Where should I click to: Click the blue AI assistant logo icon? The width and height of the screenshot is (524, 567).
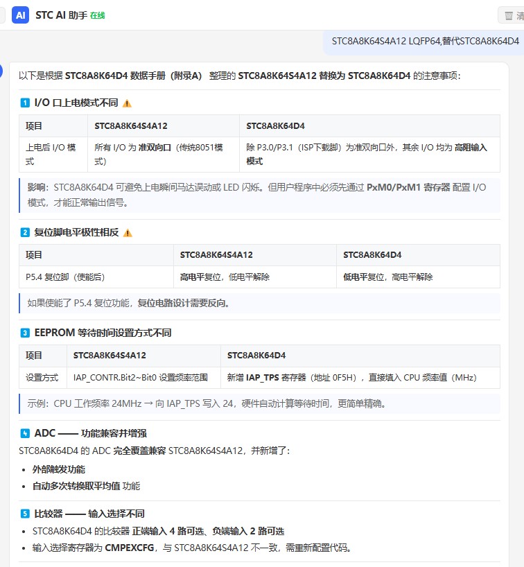20,15
